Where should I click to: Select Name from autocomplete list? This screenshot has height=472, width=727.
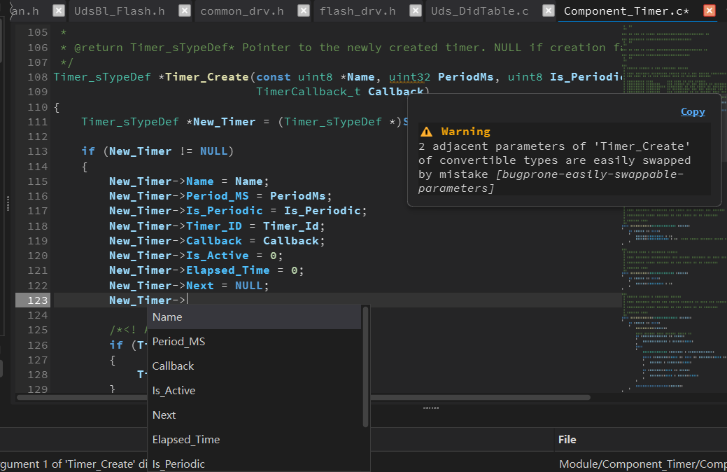(254, 317)
